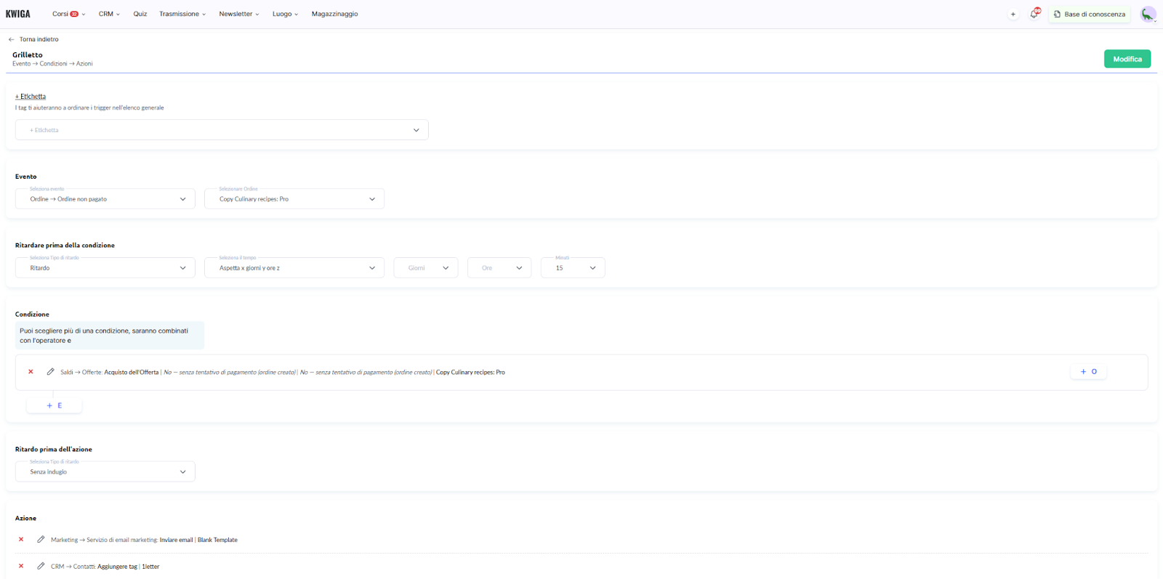Delete the Aggiungere tag action
1163x579 pixels.
coord(21,566)
